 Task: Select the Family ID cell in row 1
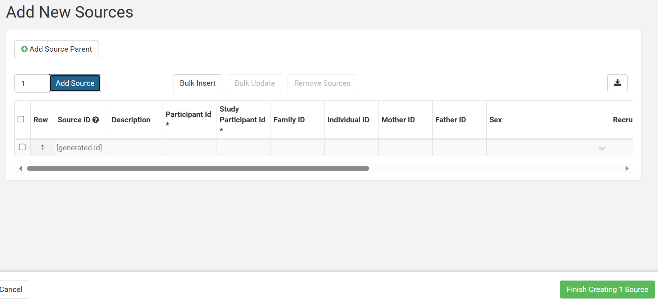[x=298, y=148]
